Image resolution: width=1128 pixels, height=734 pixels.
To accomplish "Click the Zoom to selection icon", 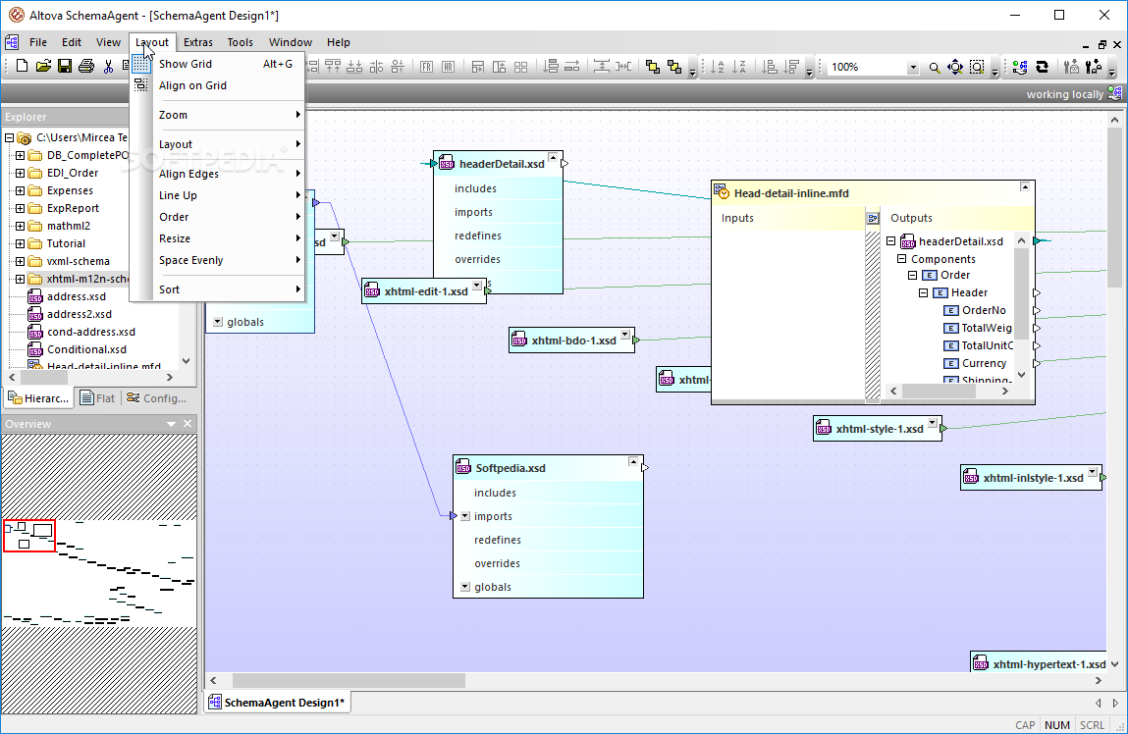I will [x=977, y=67].
